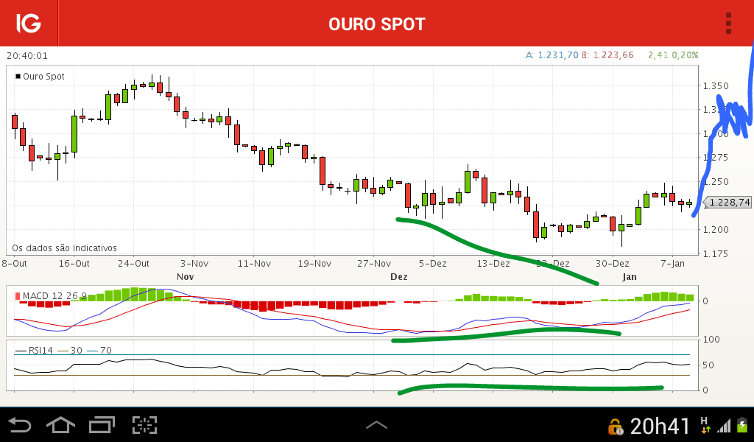This screenshot has height=442, width=754.
Task: Tap the 'Dez' month label
Action: tap(399, 276)
